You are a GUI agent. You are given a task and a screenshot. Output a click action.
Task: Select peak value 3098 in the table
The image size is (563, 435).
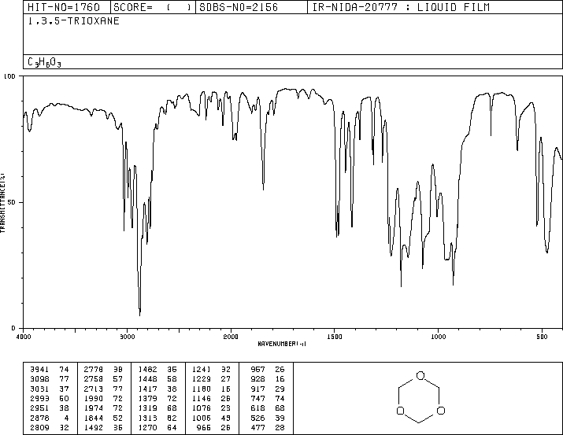[x=39, y=379]
